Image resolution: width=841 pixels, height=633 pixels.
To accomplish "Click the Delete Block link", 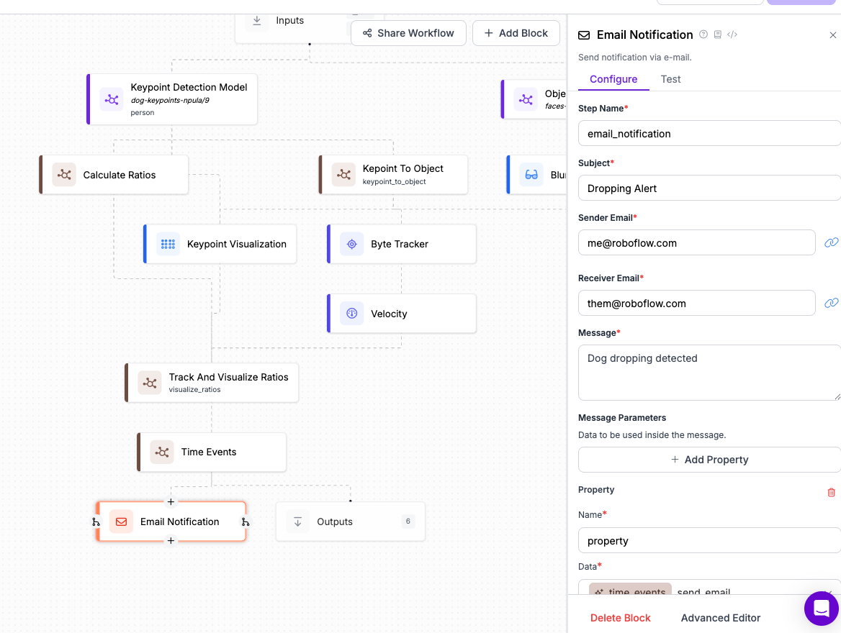I will pyautogui.click(x=620, y=618).
